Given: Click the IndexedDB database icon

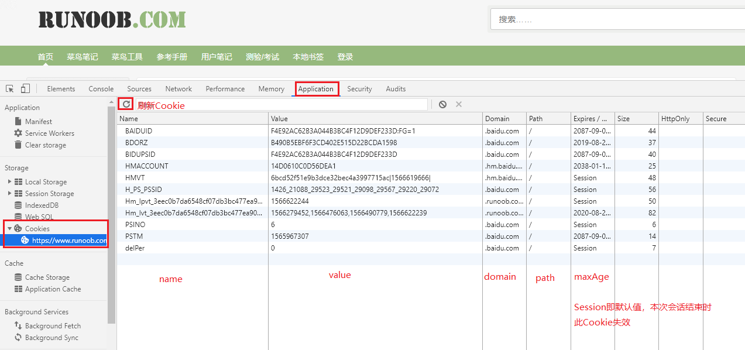Looking at the screenshot, I should point(19,205).
